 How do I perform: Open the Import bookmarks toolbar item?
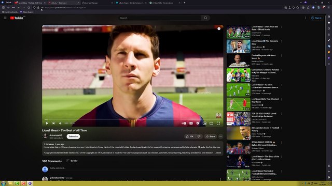(x=10, y=12)
